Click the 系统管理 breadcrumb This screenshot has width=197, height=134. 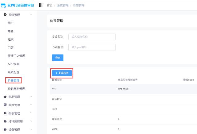coord(63,5)
